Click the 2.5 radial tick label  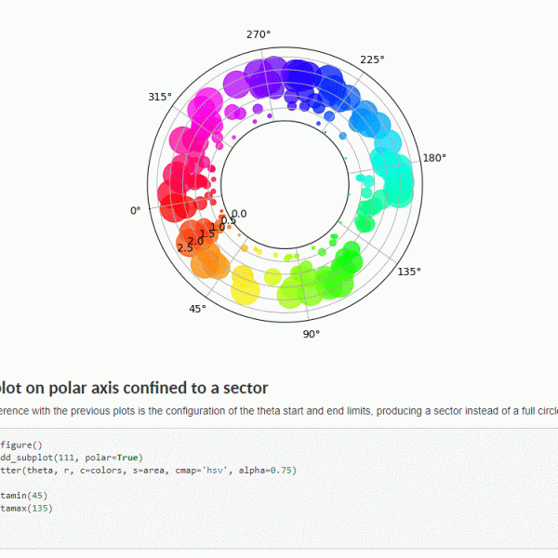point(184,247)
